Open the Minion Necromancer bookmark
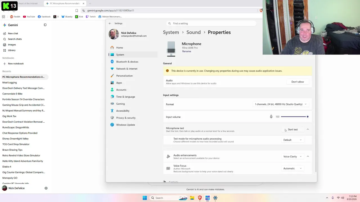The height and width of the screenshot is (202, 360). [110, 17]
